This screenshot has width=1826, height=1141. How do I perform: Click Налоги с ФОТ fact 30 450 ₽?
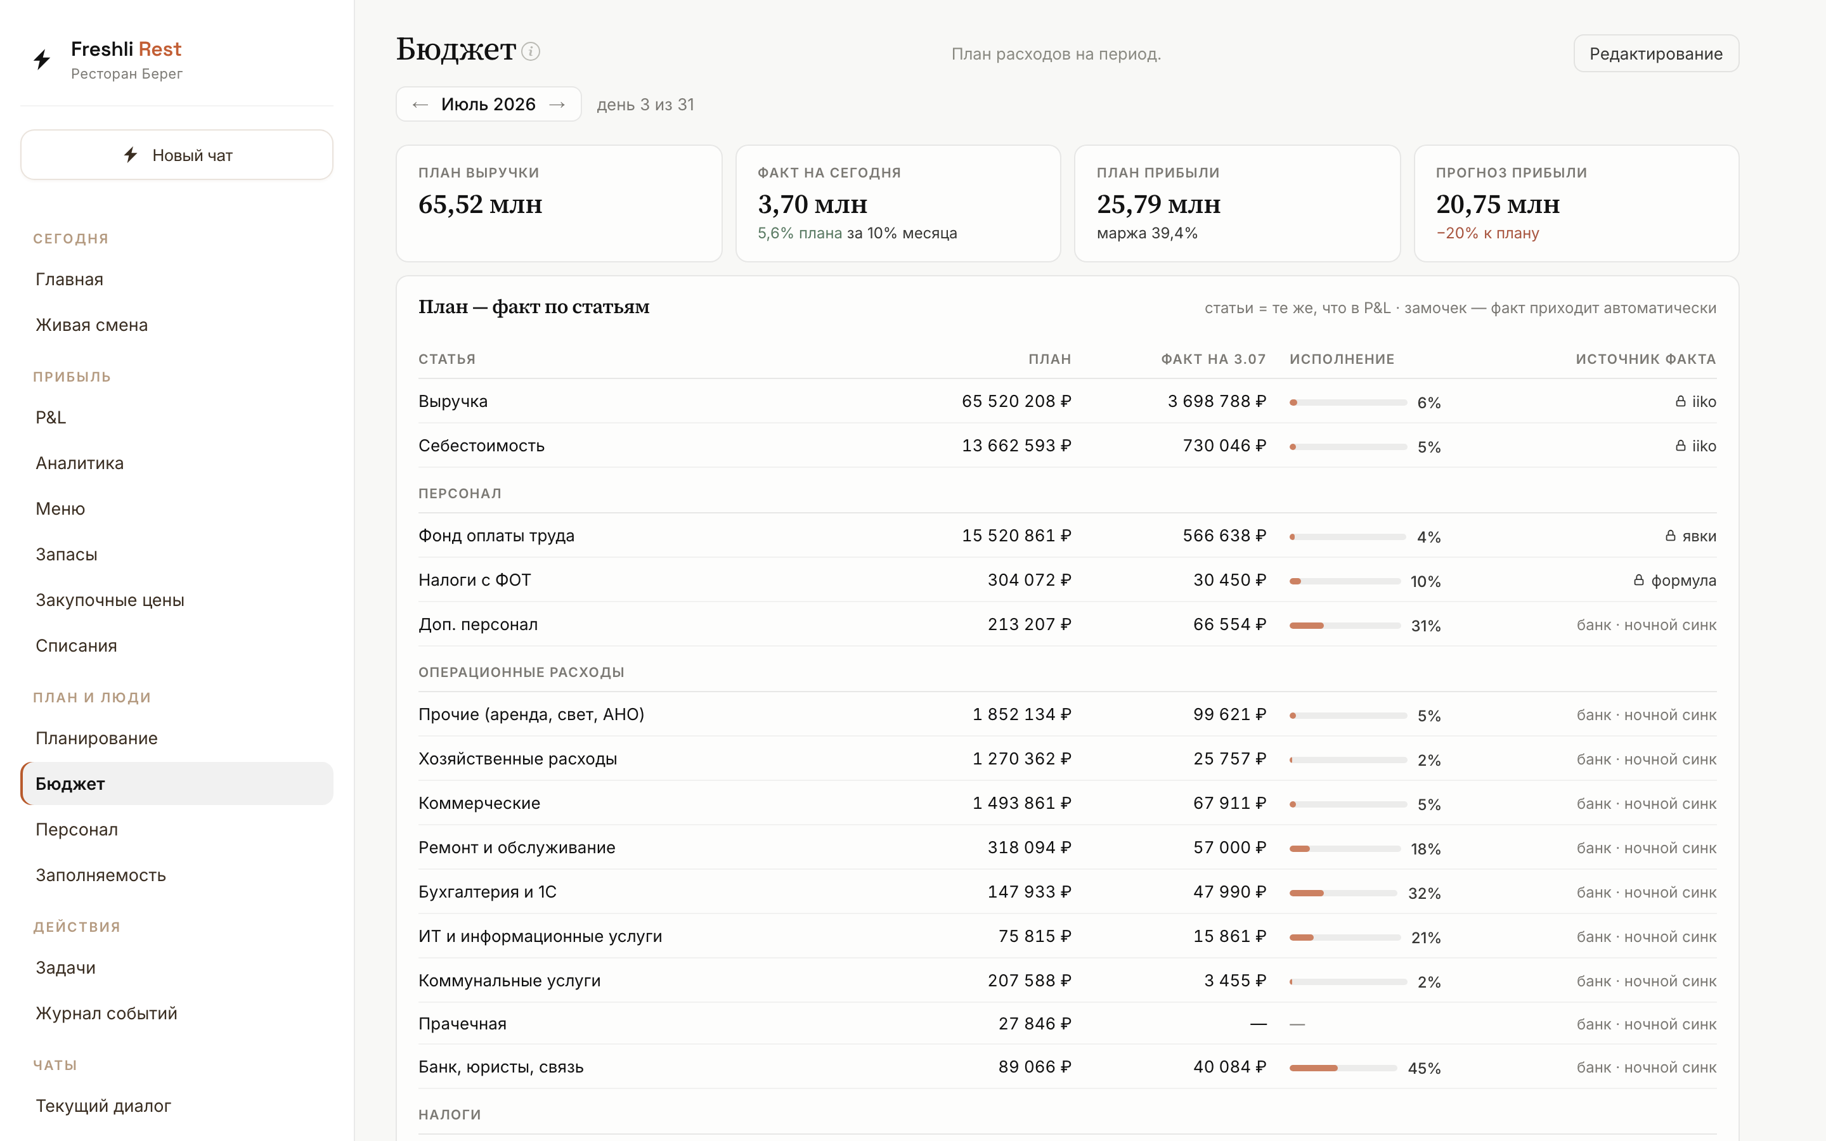click(1229, 580)
